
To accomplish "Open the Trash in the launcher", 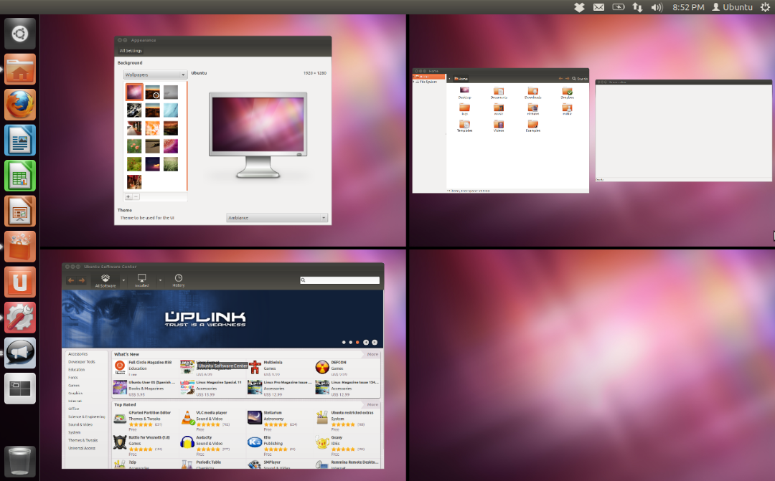I will pos(20,462).
